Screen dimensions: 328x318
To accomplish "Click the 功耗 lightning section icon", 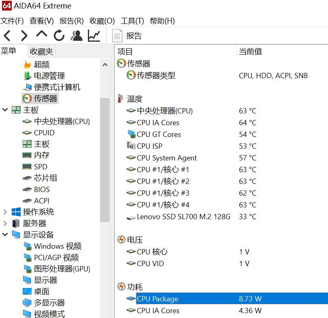I will click(x=121, y=287).
